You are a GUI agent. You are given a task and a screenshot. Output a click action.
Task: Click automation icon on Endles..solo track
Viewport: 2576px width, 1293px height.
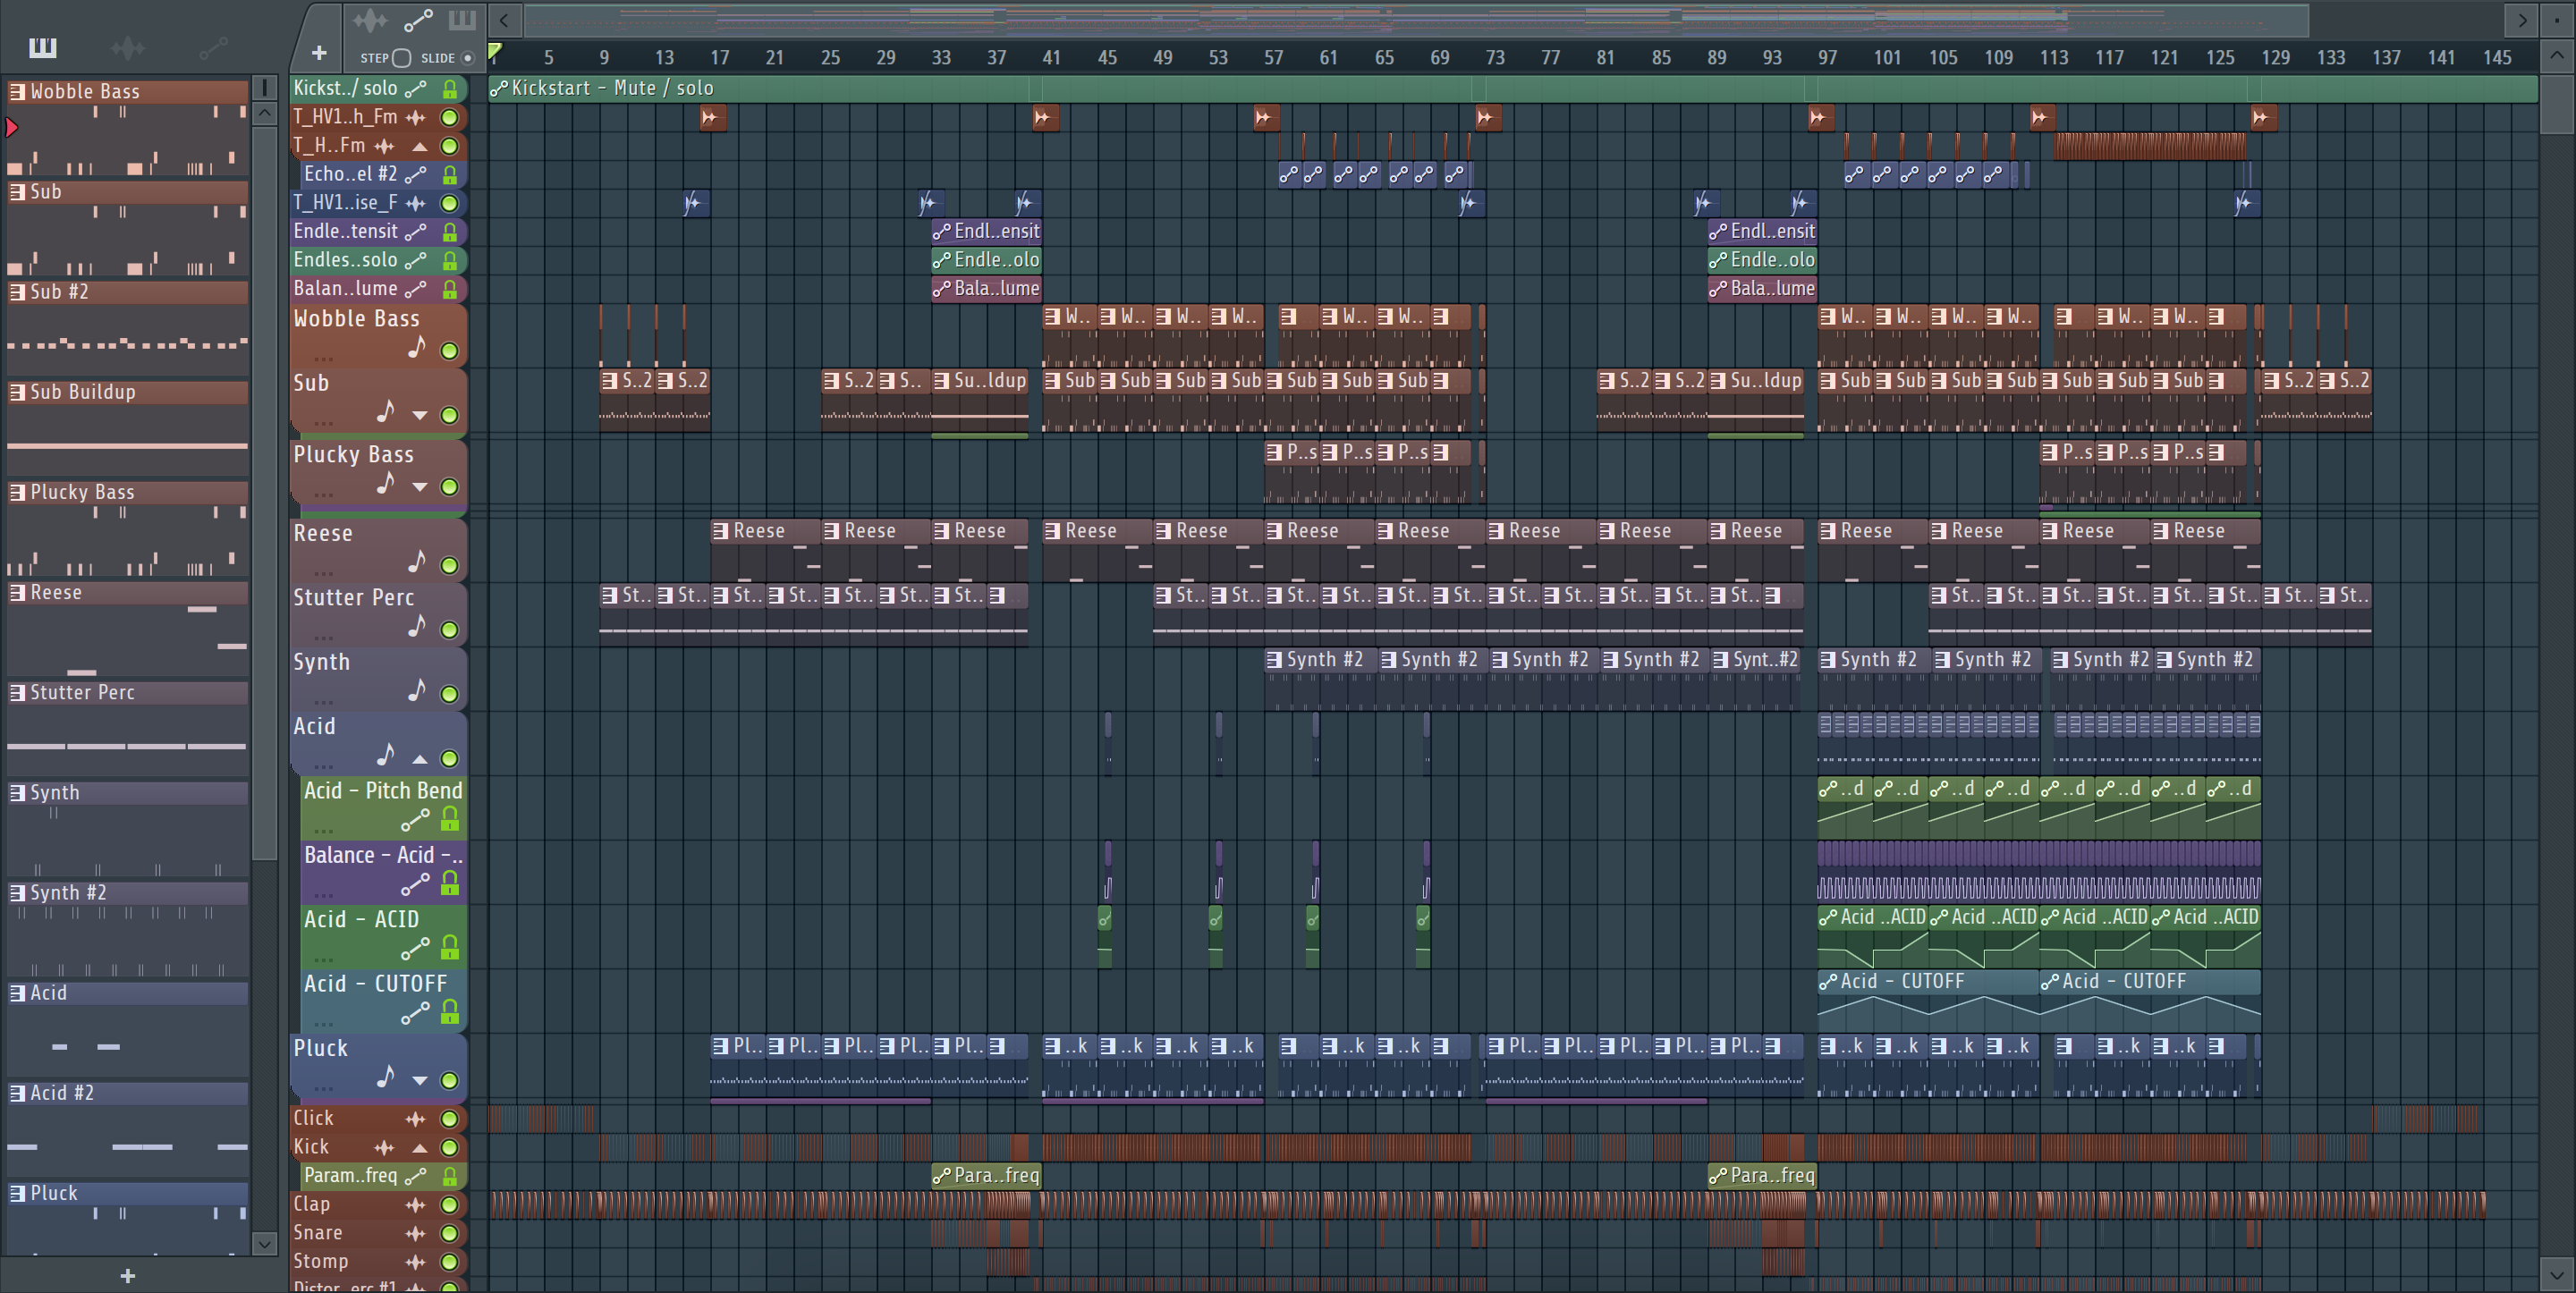(x=416, y=261)
